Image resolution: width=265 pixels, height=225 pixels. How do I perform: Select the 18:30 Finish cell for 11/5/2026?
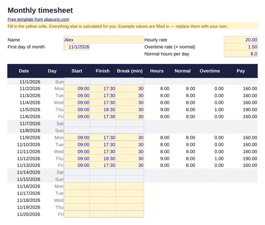tap(103, 110)
